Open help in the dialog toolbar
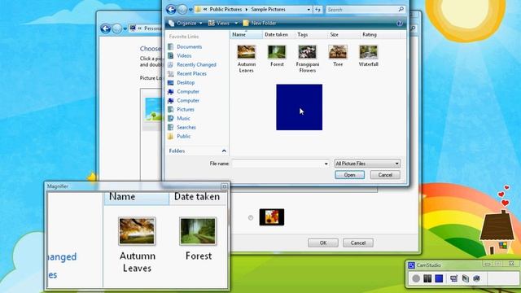Screen dimensions: 521x293 coord(400,24)
